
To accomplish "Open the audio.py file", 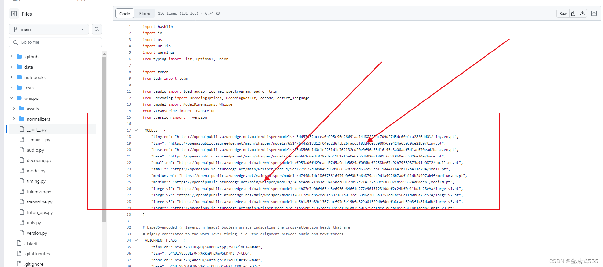I will click(35, 150).
